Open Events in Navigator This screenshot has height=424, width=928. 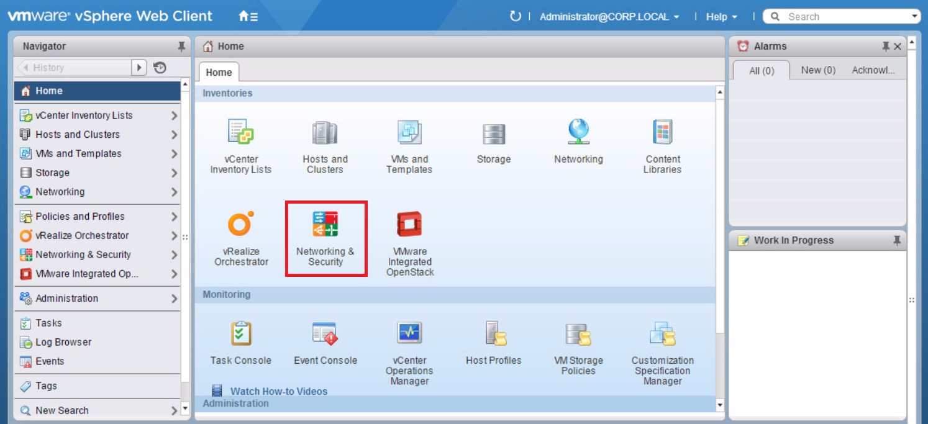98,361
